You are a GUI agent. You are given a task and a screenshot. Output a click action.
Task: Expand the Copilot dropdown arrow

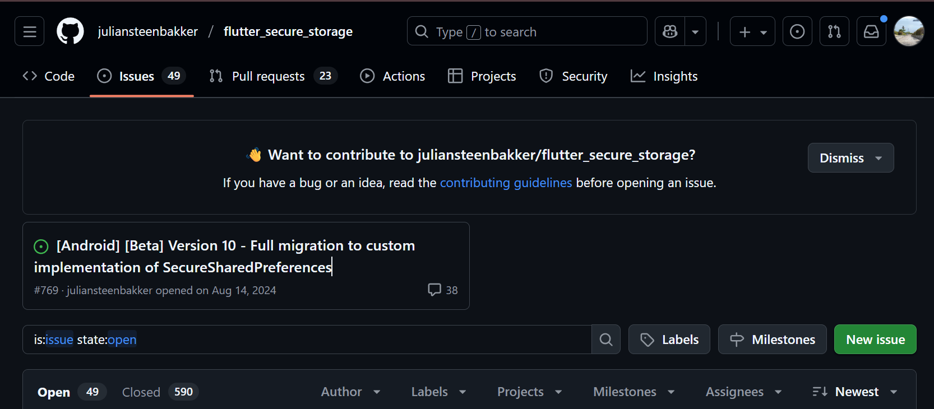695,31
